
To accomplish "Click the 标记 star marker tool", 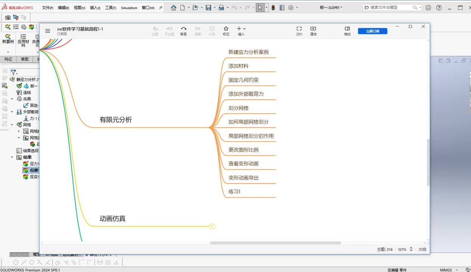I will pos(226,31).
